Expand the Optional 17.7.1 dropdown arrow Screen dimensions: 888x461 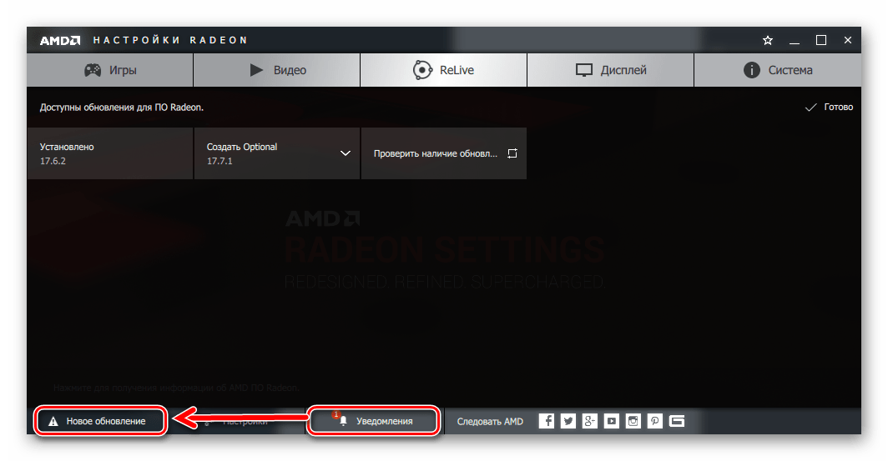(345, 153)
